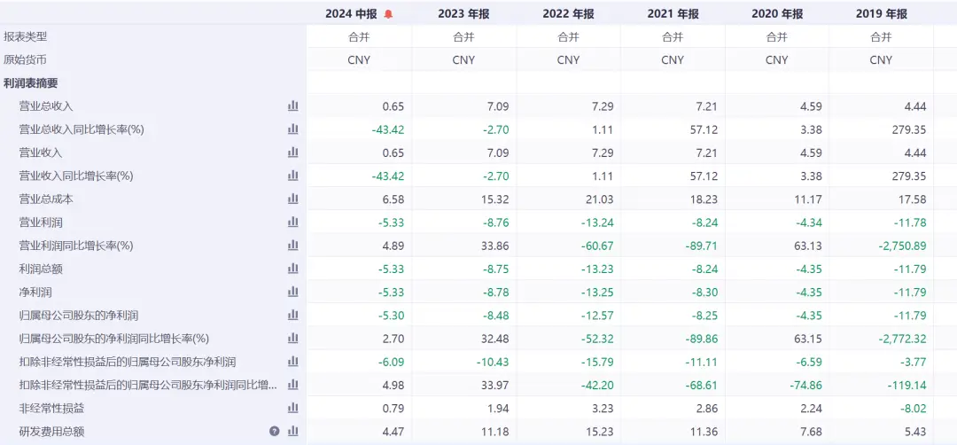Click the 利润总额 row label

click(41, 269)
